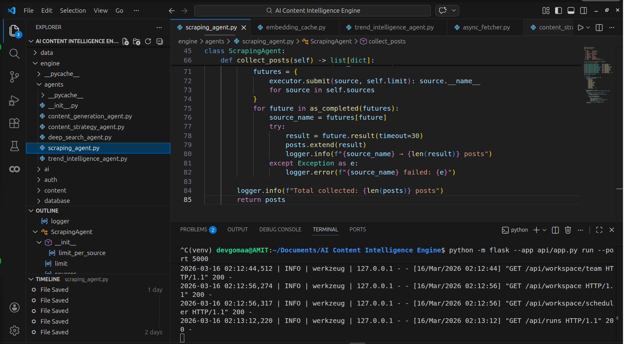This screenshot has height=344, width=624.
Task: Switch to the PROBLEMS panel tab
Action: coord(194,230)
